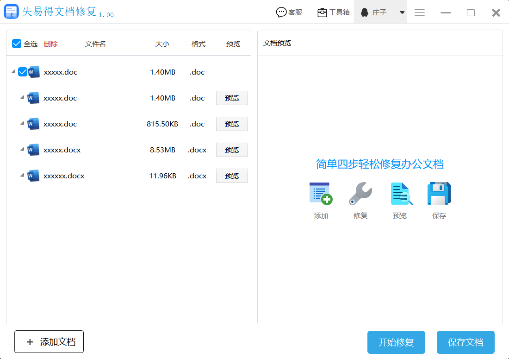This screenshot has height=359, width=509.
Task: Click the user name 庄子
Action: [379, 13]
